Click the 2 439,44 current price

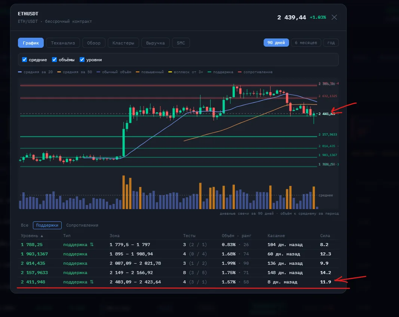pyautogui.click(x=292, y=18)
